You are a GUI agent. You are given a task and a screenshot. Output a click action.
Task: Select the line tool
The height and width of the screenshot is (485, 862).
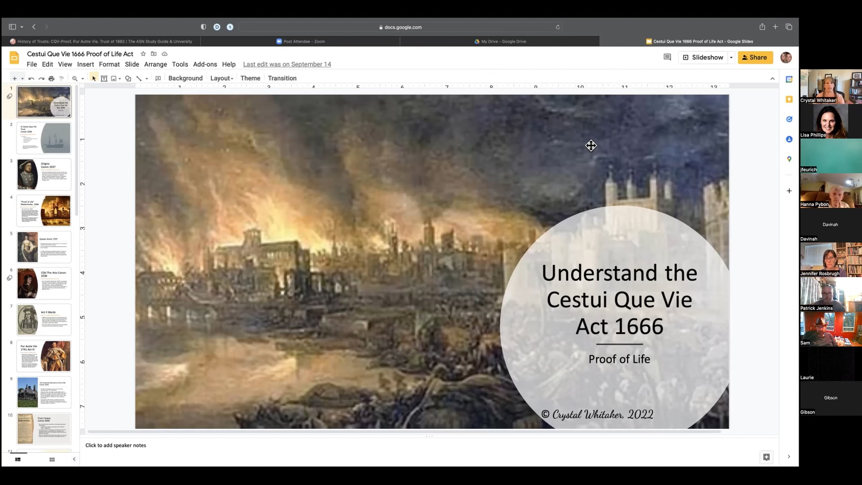point(139,79)
